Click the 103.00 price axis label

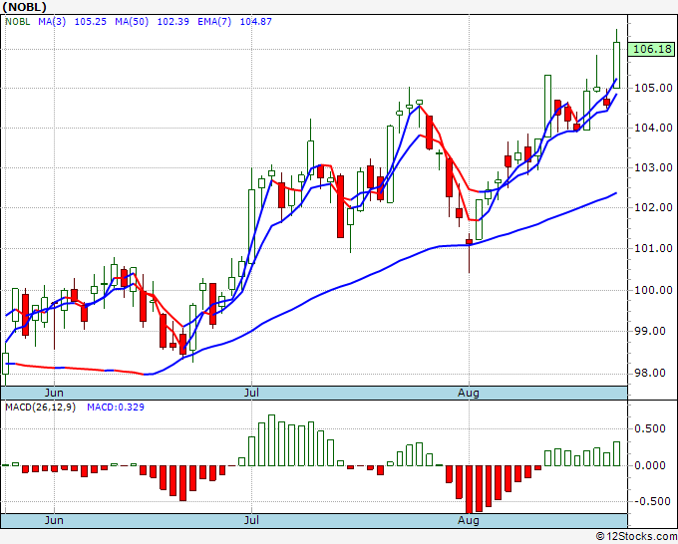(x=653, y=167)
